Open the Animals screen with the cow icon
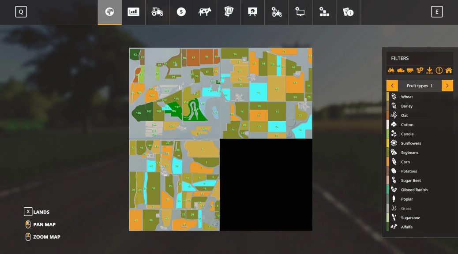Screen dimensions: 458x254 (205, 12)
